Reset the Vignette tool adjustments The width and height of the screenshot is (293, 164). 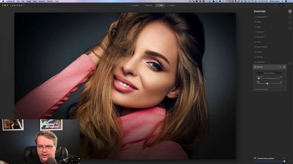(x=280, y=67)
